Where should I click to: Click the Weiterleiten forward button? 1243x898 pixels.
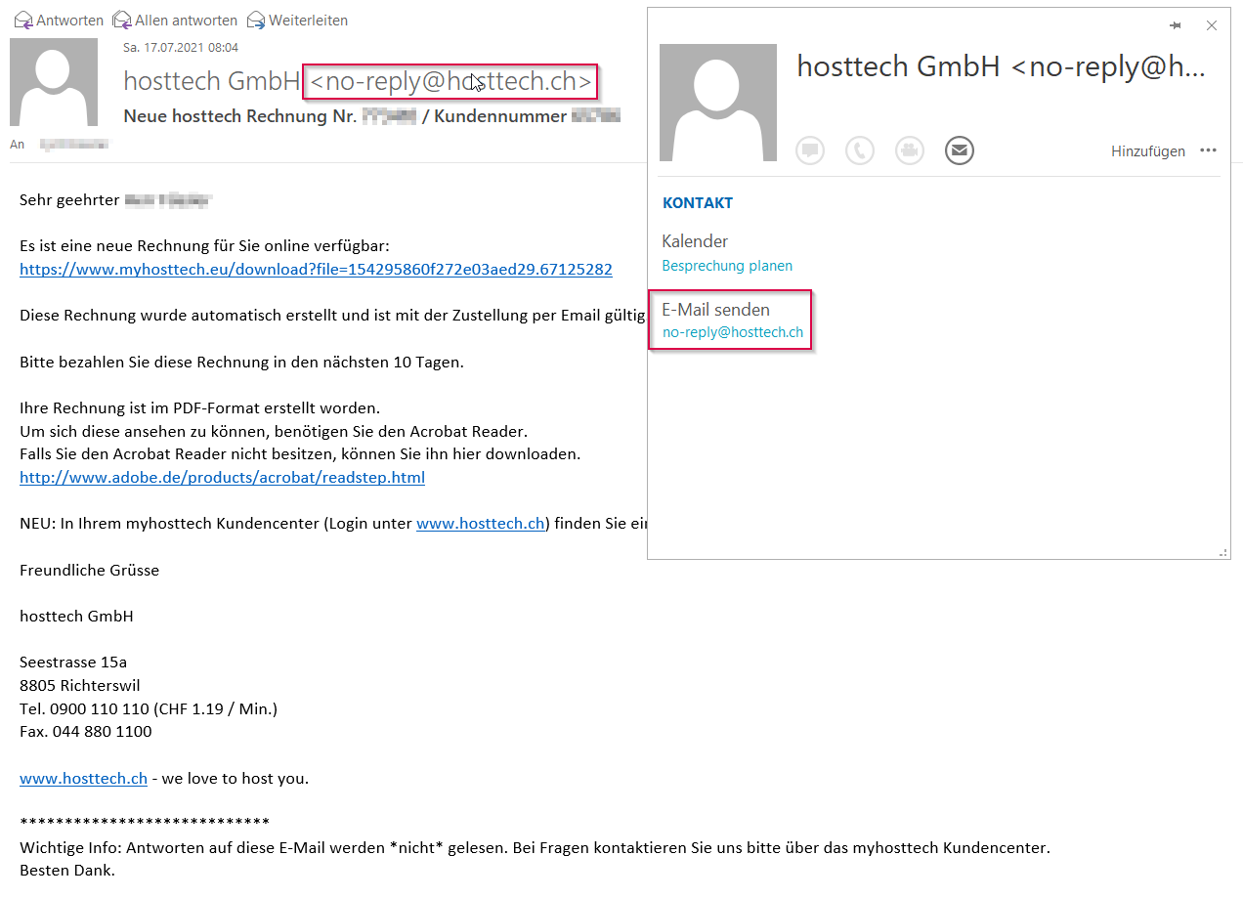click(297, 21)
